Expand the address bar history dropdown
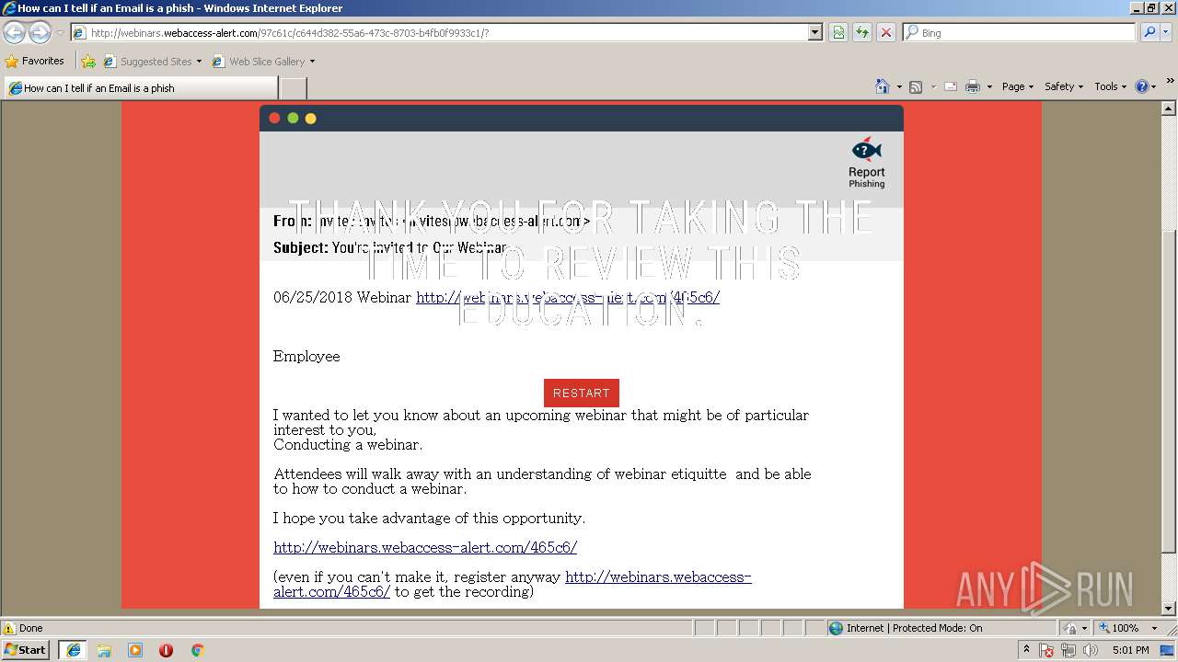Image resolution: width=1178 pixels, height=662 pixels. 814,32
